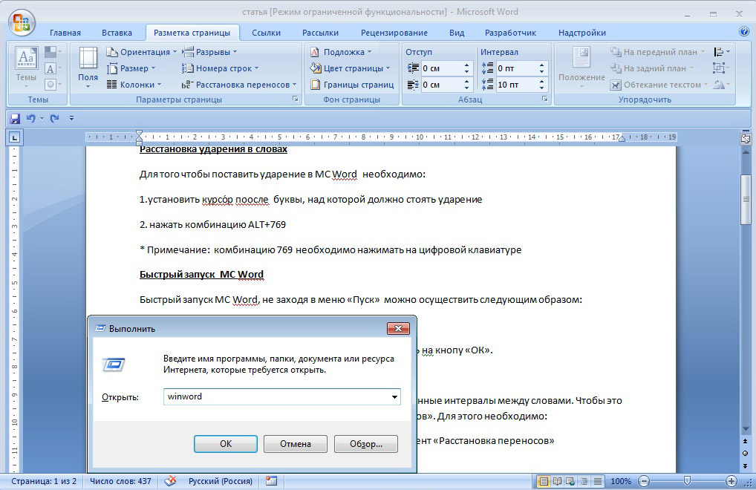This screenshot has width=756, height=490.
Task: Switch to Print Layout view
Action: tap(544, 481)
